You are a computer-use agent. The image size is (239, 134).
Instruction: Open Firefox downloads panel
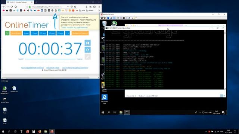click(86, 7)
